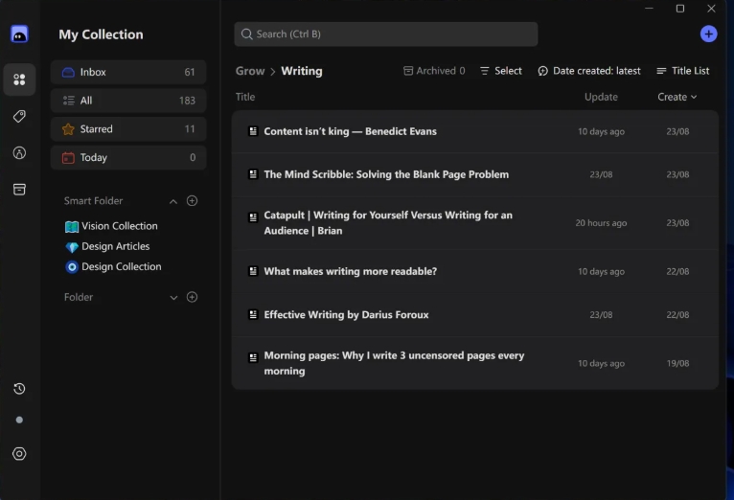734x500 pixels.
Task: Show Archived items
Action: [x=434, y=71]
